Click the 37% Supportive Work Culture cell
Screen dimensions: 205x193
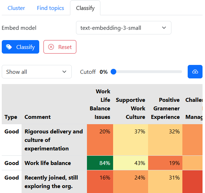pyautogui.click(x=131, y=140)
